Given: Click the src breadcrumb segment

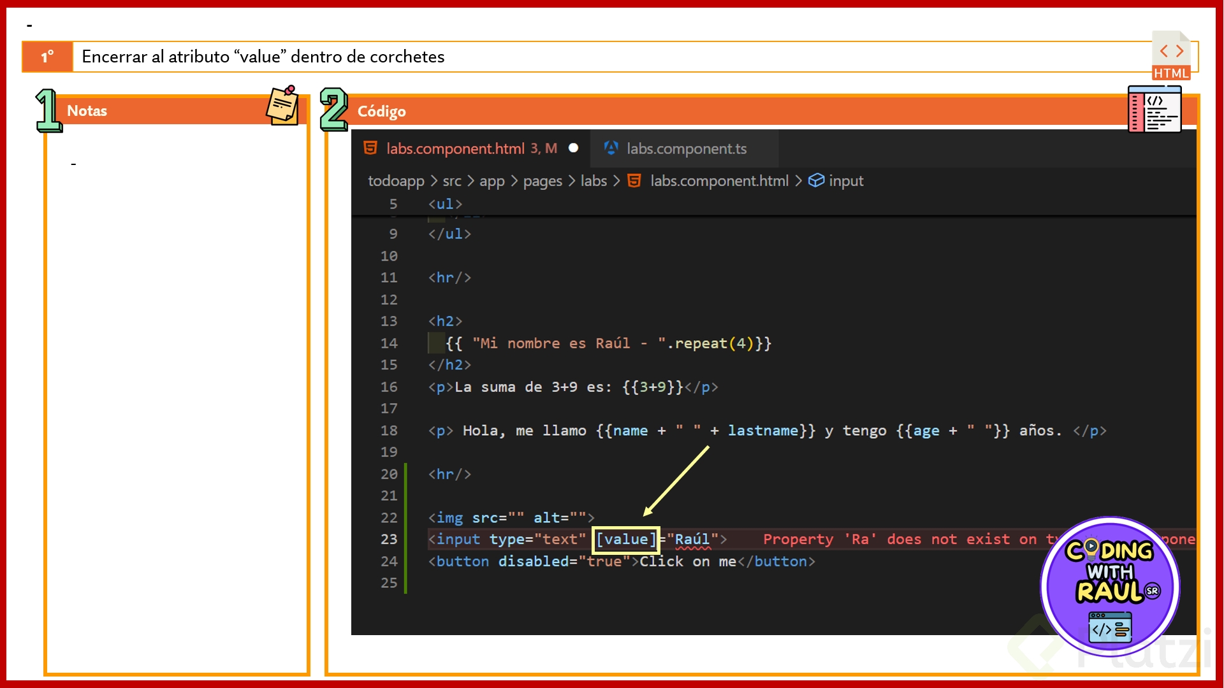Looking at the screenshot, I should 451,181.
